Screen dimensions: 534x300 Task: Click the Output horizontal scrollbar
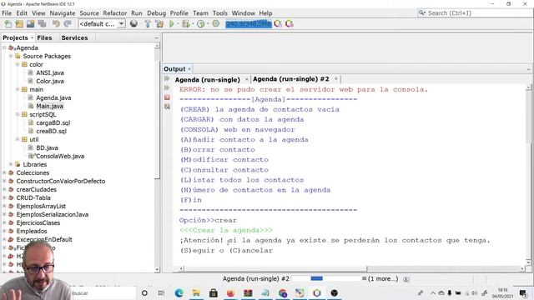tap(275, 269)
